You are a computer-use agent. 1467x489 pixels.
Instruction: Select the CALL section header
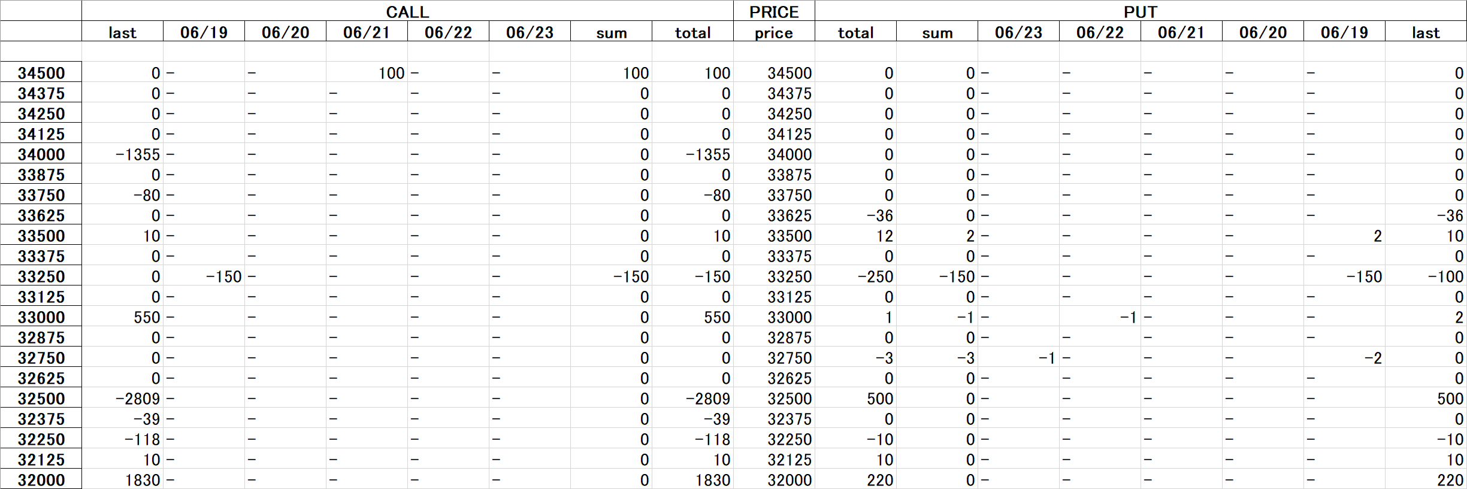coord(407,12)
